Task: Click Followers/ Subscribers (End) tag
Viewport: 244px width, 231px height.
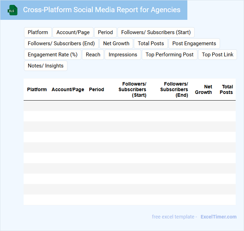Action: 61,43
